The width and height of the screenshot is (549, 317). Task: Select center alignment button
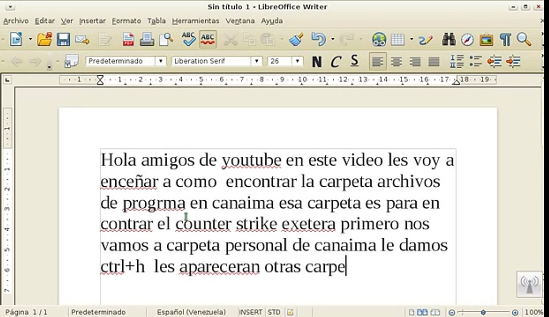click(x=396, y=62)
